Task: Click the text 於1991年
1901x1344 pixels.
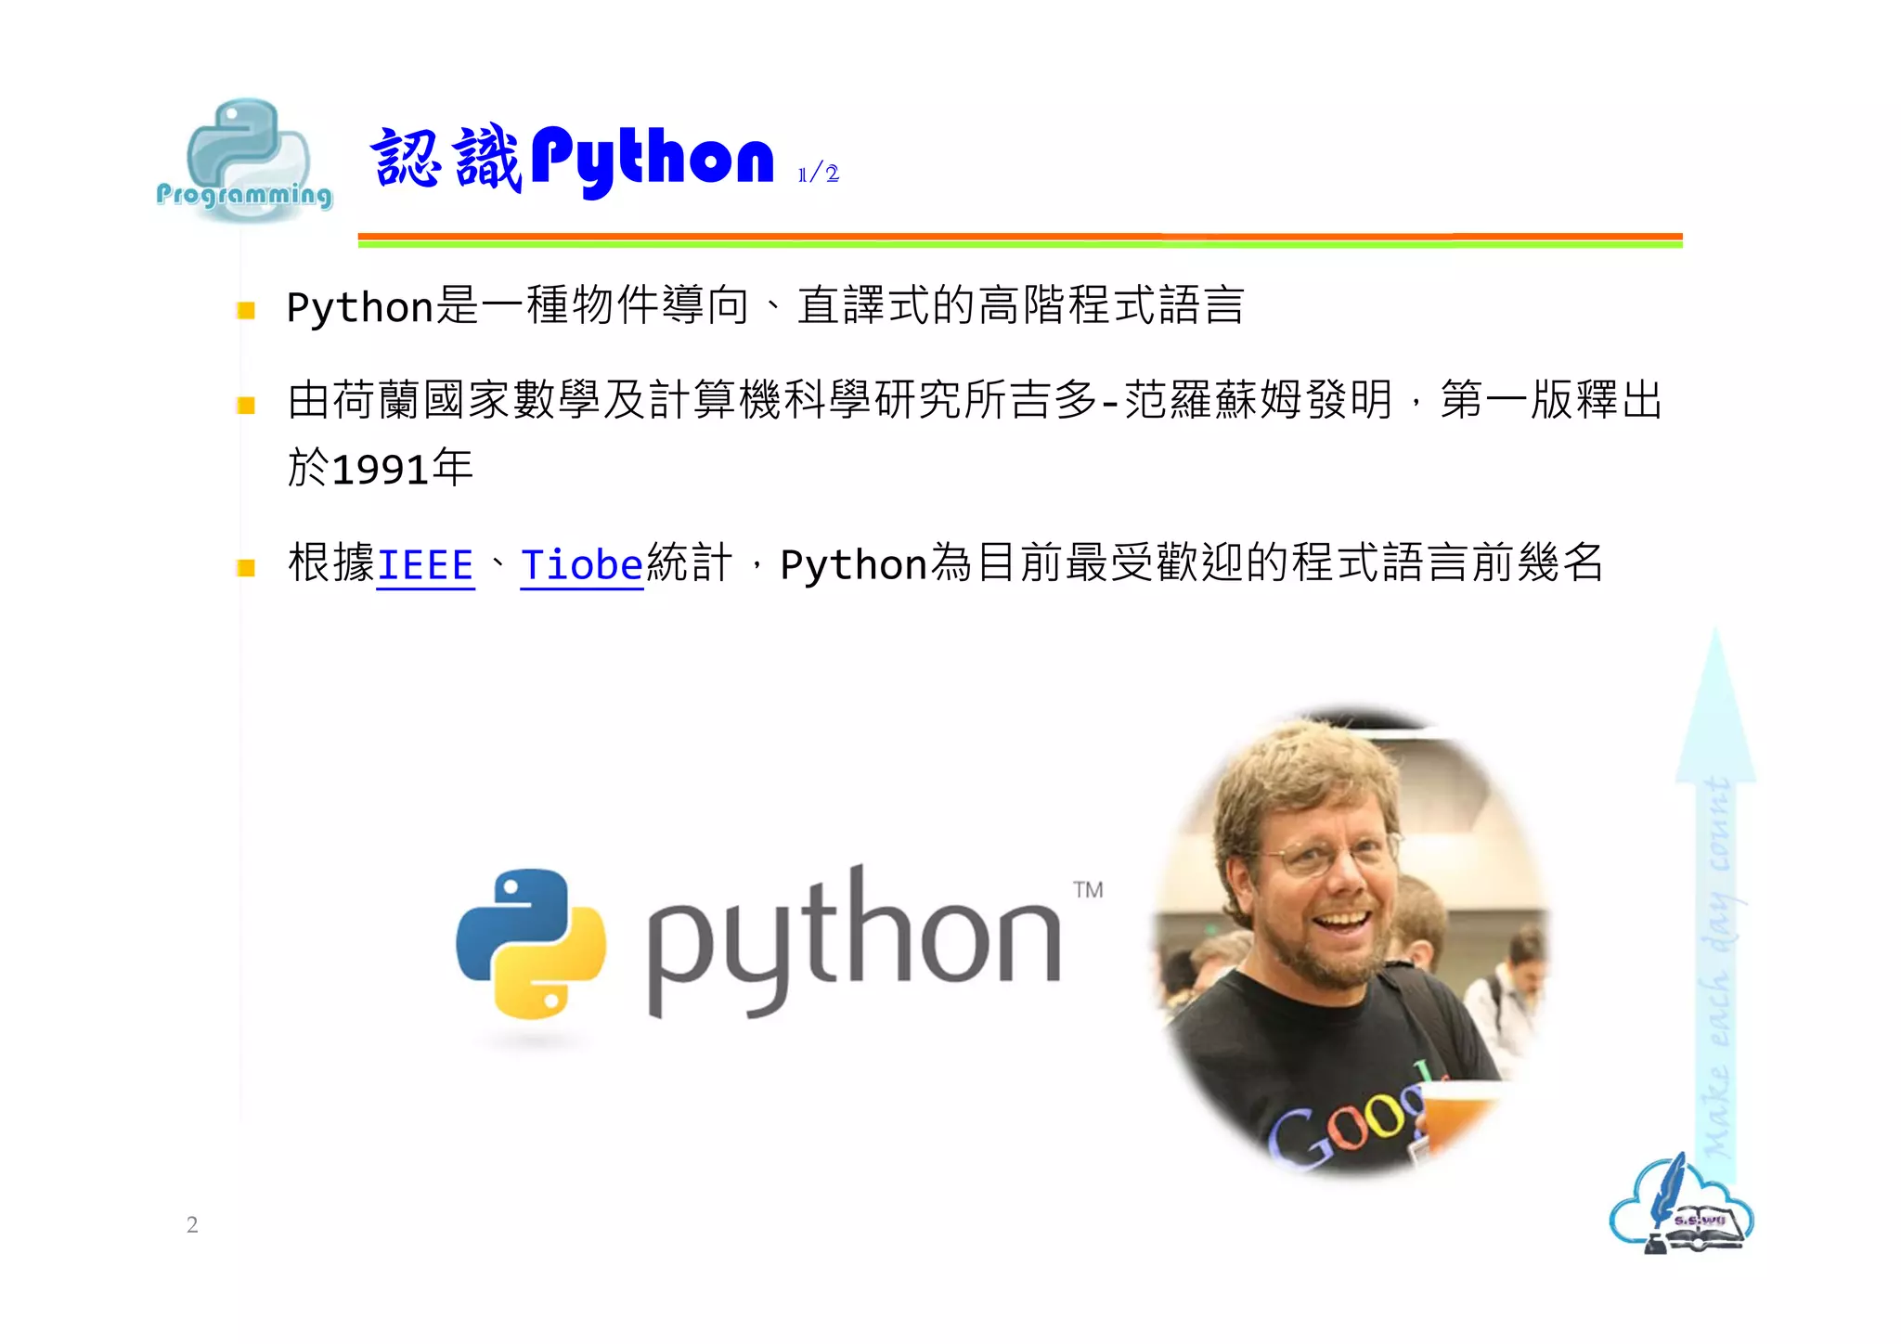Action: pos(381,468)
